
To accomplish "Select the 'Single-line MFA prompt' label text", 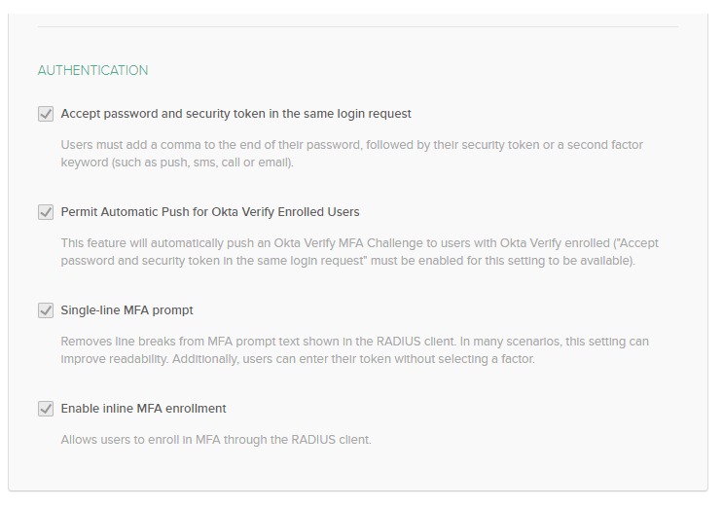I will click(x=127, y=310).
